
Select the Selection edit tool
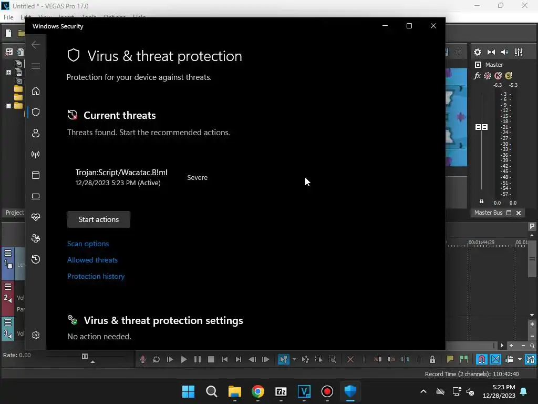pyautogui.click(x=318, y=359)
